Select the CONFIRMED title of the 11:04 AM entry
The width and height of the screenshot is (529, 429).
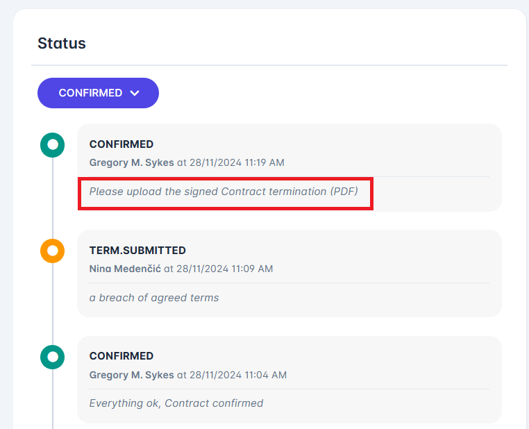pyautogui.click(x=121, y=355)
